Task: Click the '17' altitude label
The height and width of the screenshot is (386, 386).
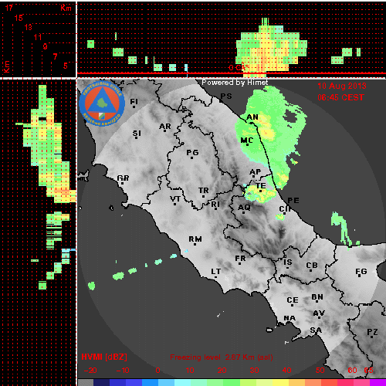Action: [8, 8]
